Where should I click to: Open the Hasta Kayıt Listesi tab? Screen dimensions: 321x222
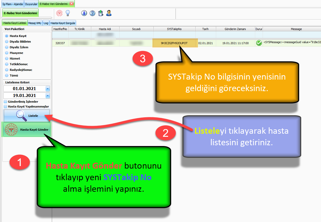pos(15,23)
